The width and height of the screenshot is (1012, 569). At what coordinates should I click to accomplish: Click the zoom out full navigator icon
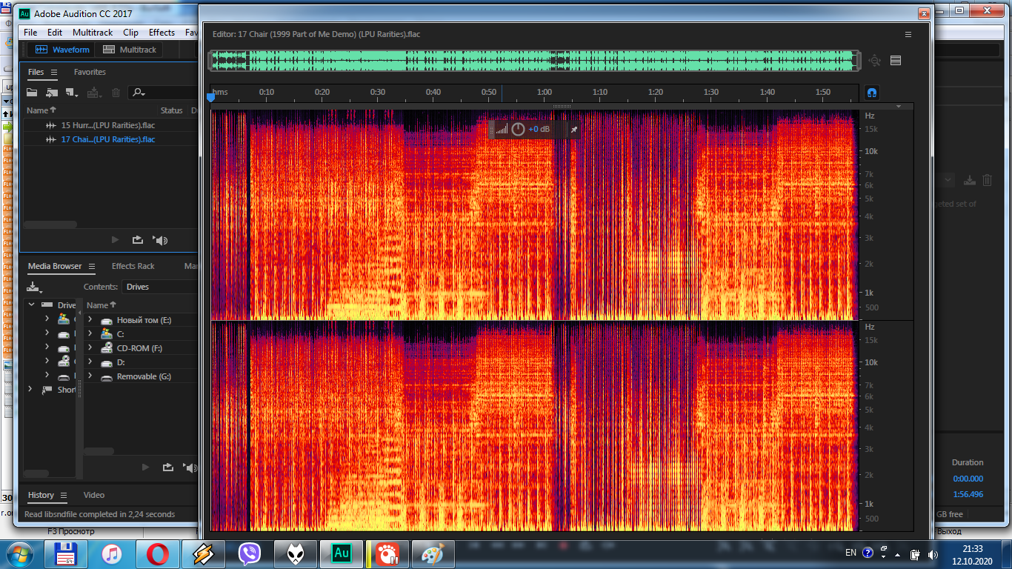click(x=875, y=61)
